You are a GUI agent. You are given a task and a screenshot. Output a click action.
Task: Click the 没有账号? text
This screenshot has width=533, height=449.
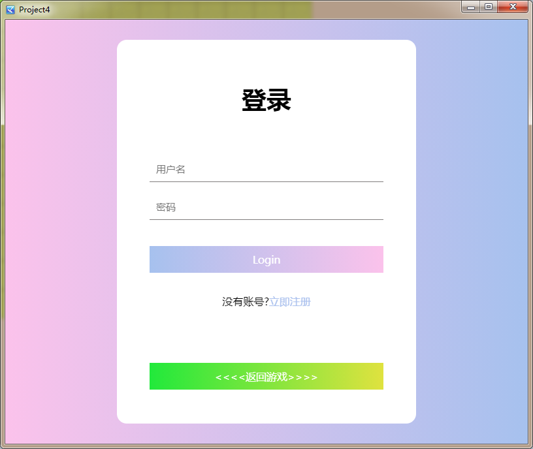tap(246, 302)
